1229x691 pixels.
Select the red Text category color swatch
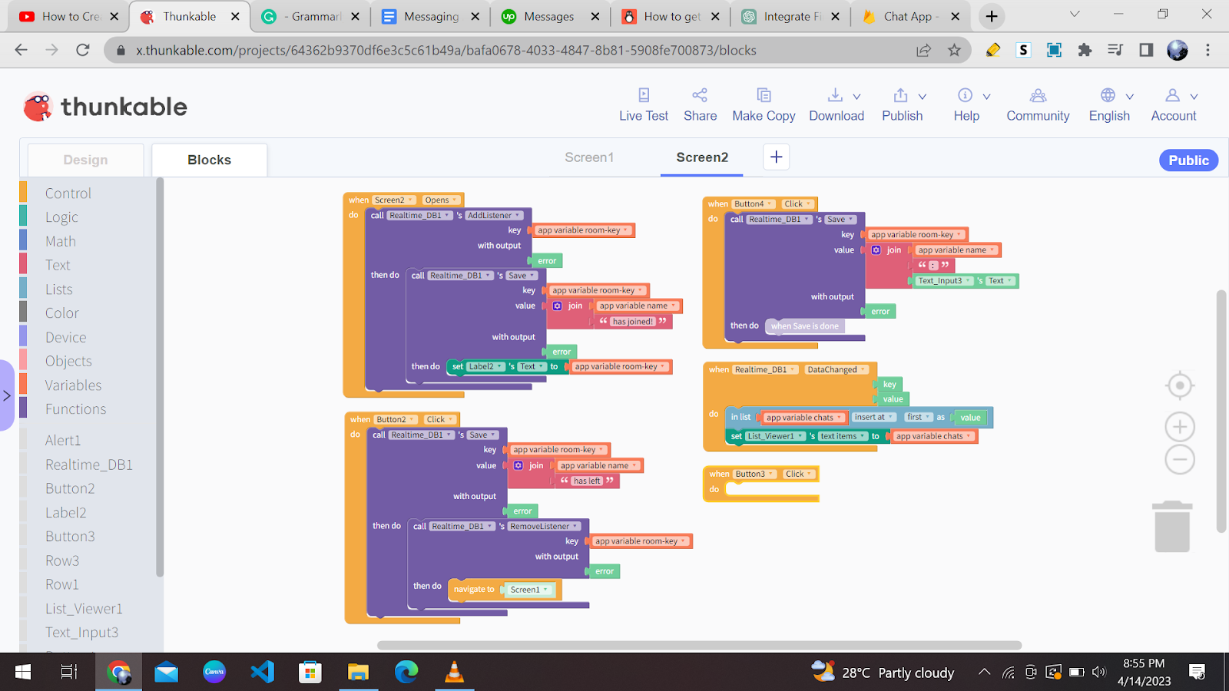coord(23,265)
